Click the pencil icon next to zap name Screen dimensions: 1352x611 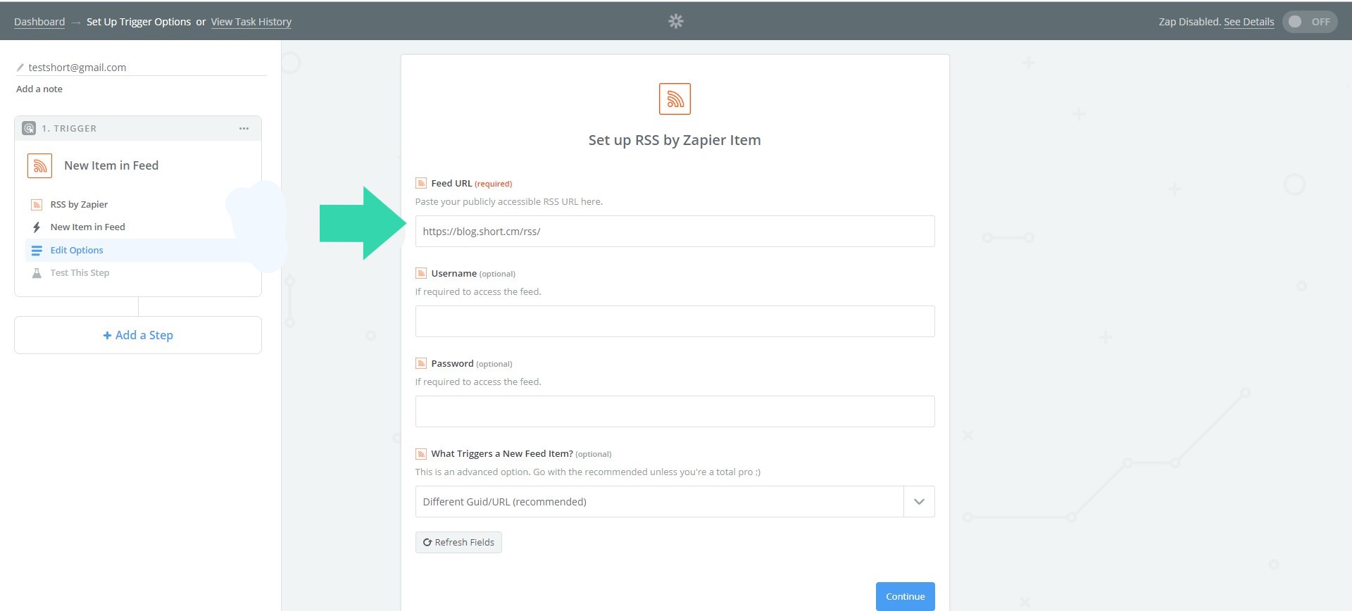(20, 68)
